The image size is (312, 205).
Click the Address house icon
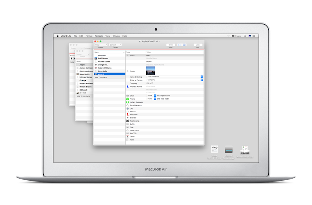pyautogui.click(x=128, y=112)
